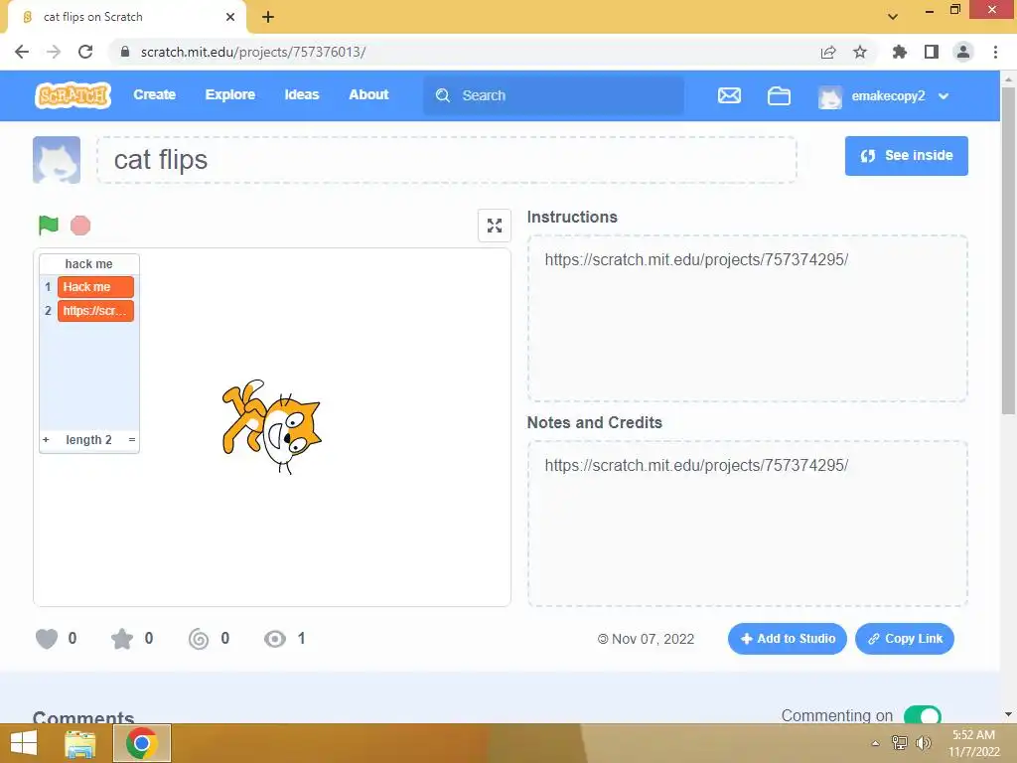The height and width of the screenshot is (763, 1017).
Task: Show hidden system tray icons arrow
Action: tap(876, 743)
